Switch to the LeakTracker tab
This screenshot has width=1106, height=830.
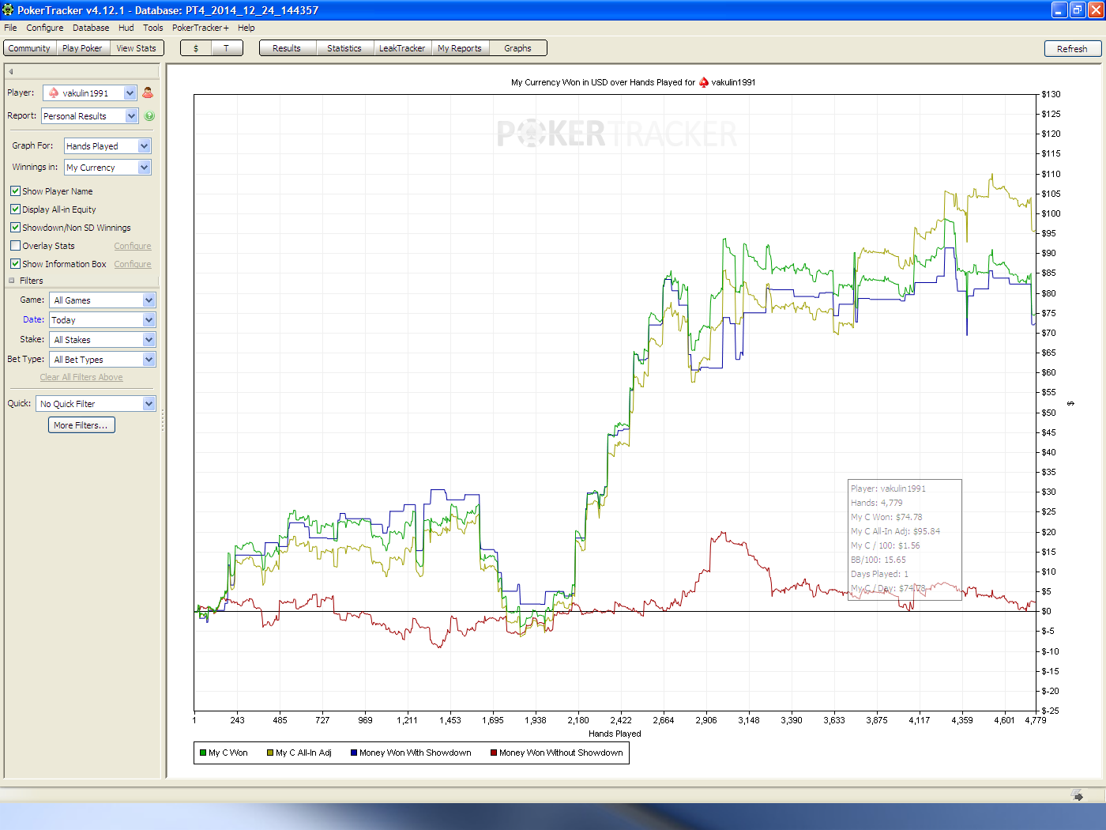point(402,48)
